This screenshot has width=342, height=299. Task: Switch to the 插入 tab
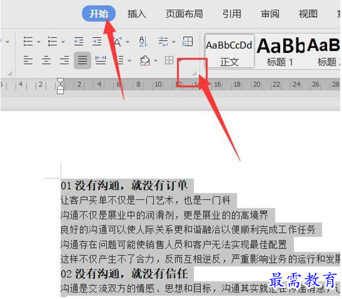pos(137,14)
